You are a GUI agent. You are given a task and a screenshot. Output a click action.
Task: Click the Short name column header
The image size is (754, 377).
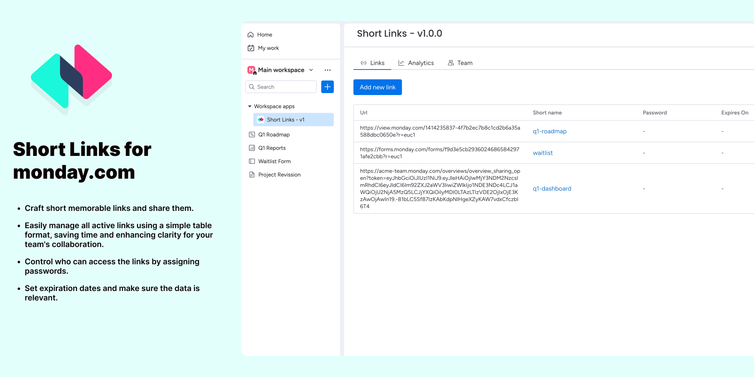pos(547,113)
